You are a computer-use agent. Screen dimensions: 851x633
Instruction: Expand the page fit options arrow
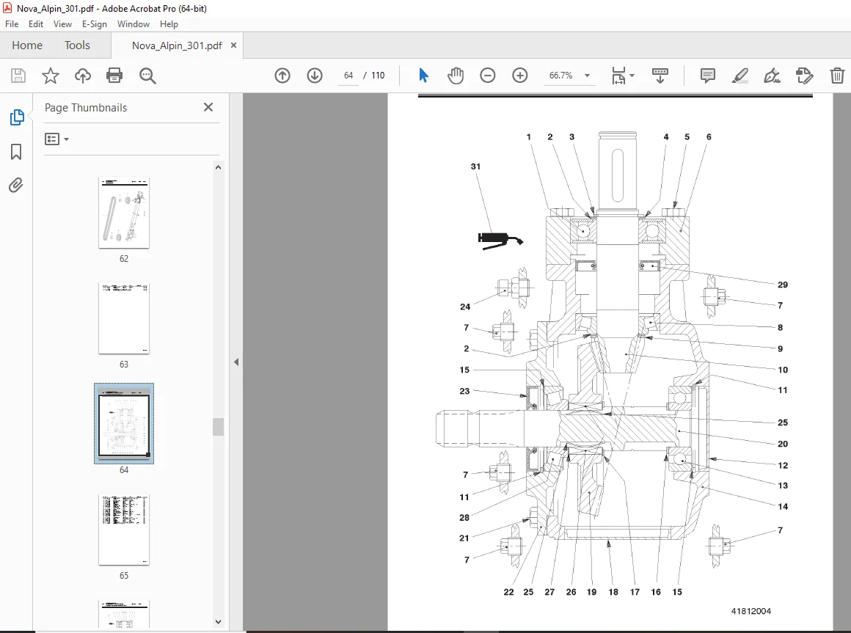pos(632,76)
